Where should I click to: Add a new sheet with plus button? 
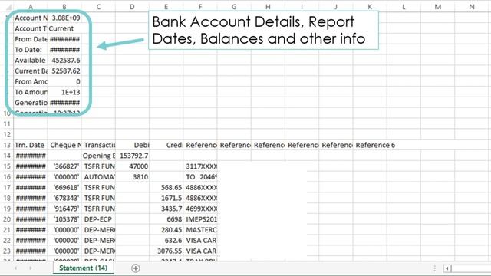[136, 268]
